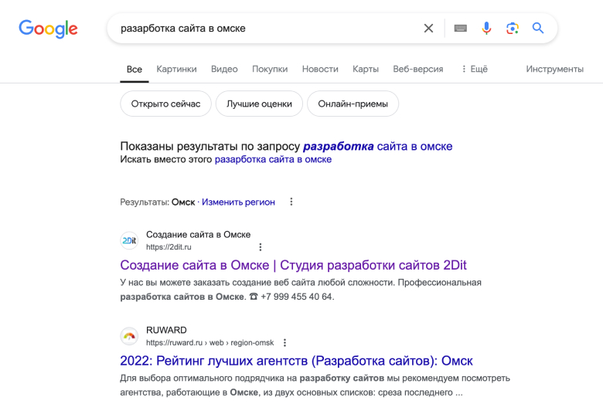The width and height of the screenshot is (603, 418).
Task: Click the 2Dit site favicon
Action: (129, 240)
